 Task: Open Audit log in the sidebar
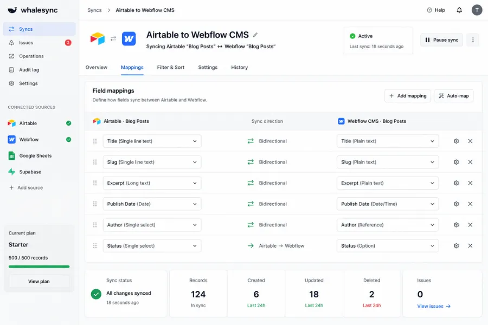[x=39, y=70]
